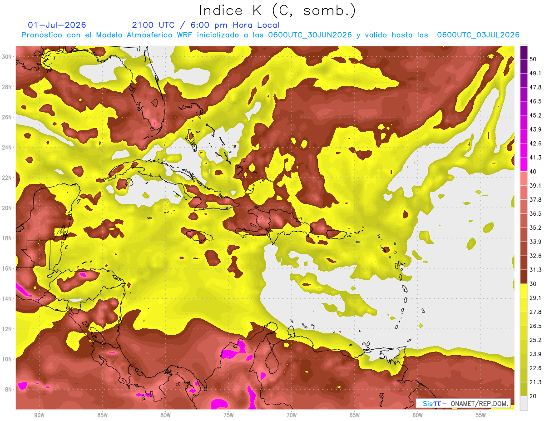
Task: Click the latitude label "26N"
Action: 7,117
